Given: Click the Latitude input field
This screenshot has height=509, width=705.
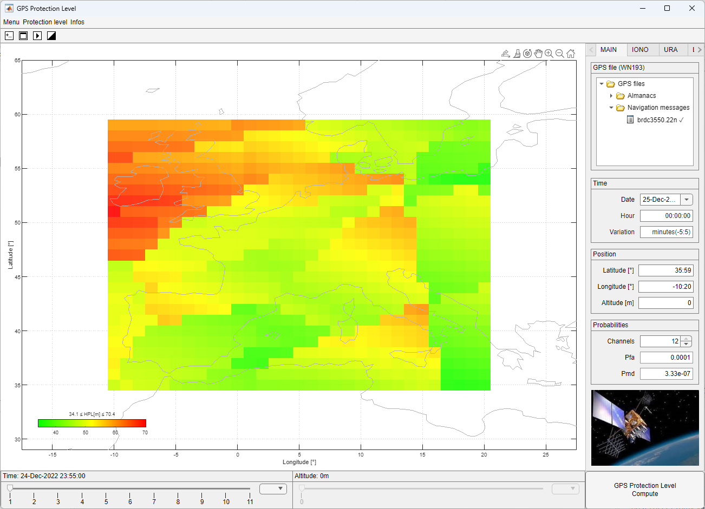Looking at the screenshot, I should 666,270.
